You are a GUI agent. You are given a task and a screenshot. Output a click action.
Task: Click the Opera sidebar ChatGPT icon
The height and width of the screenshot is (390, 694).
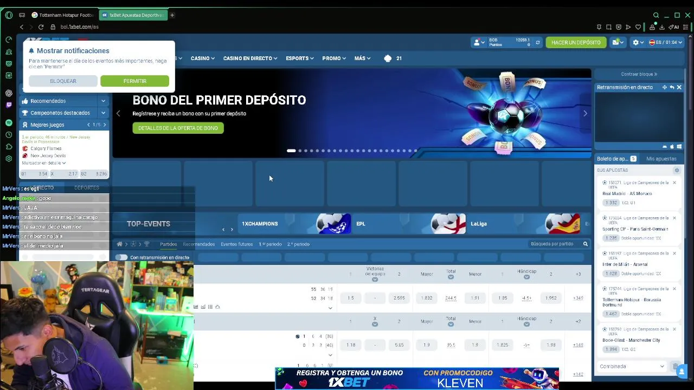(x=9, y=93)
